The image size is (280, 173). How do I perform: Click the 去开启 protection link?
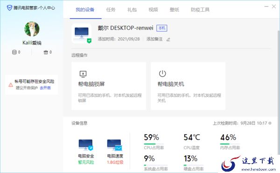[45, 88]
